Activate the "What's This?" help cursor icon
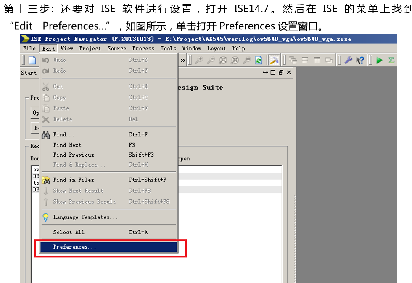Image resolution: width=412 pixels, height=283 pixels. (360, 60)
